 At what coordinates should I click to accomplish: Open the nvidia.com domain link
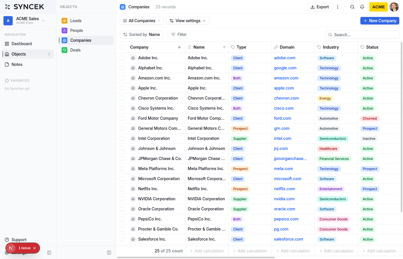284,199
